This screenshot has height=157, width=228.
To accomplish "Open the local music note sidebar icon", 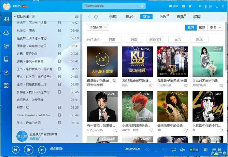I will click(x=6, y=19).
